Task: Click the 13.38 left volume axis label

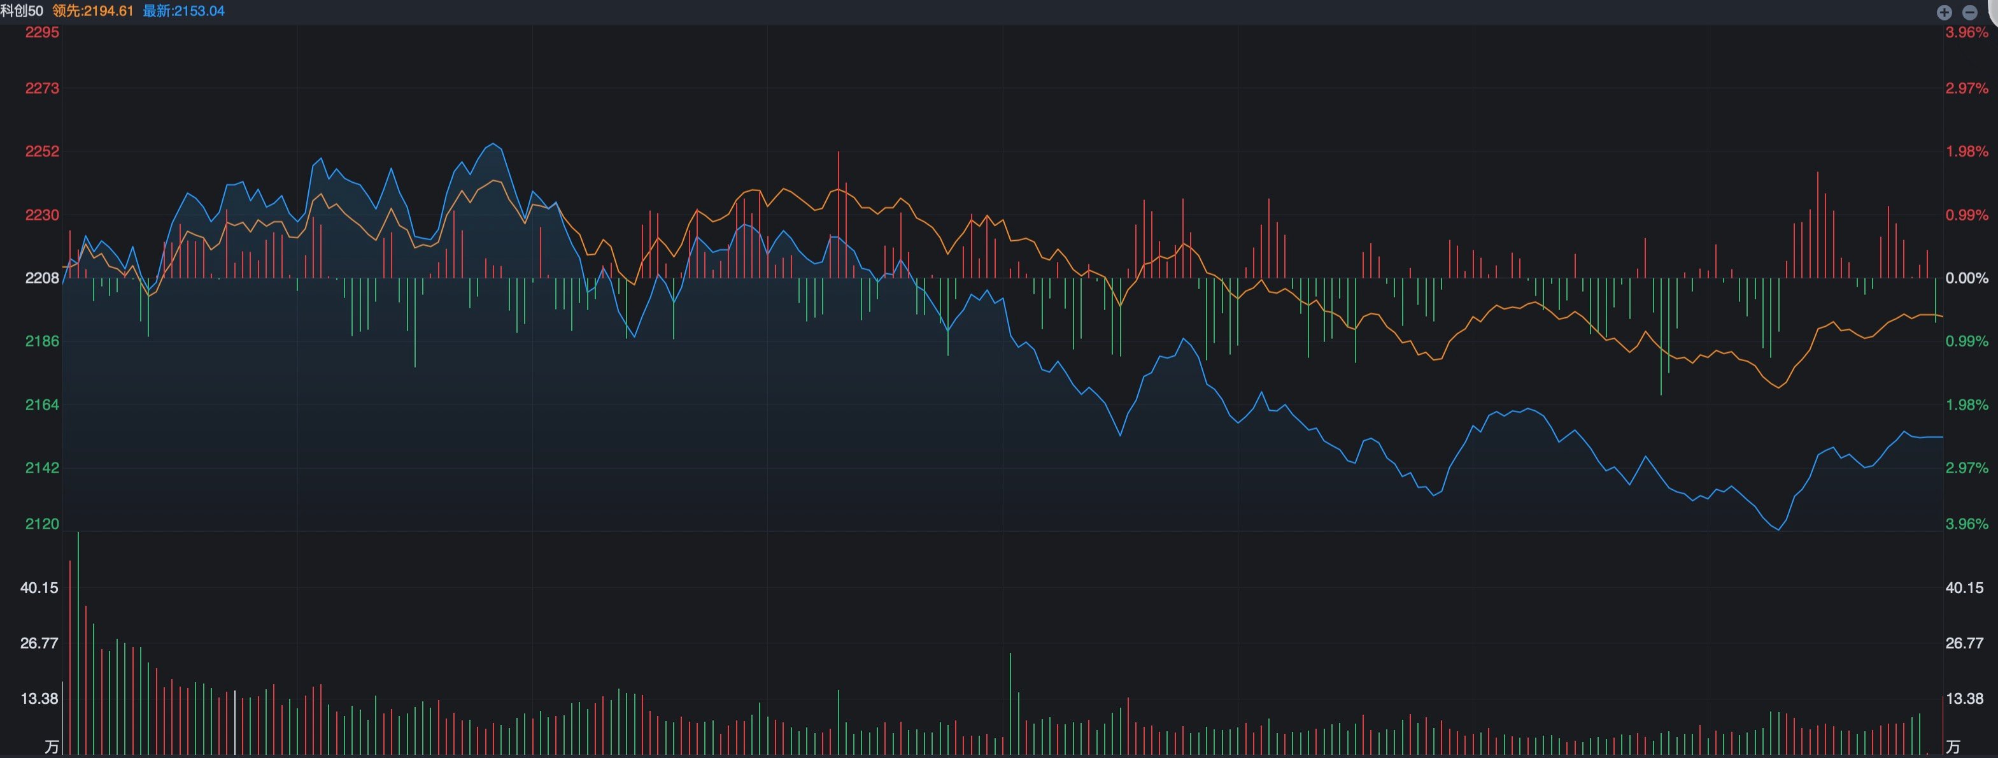Action: (39, 698)
